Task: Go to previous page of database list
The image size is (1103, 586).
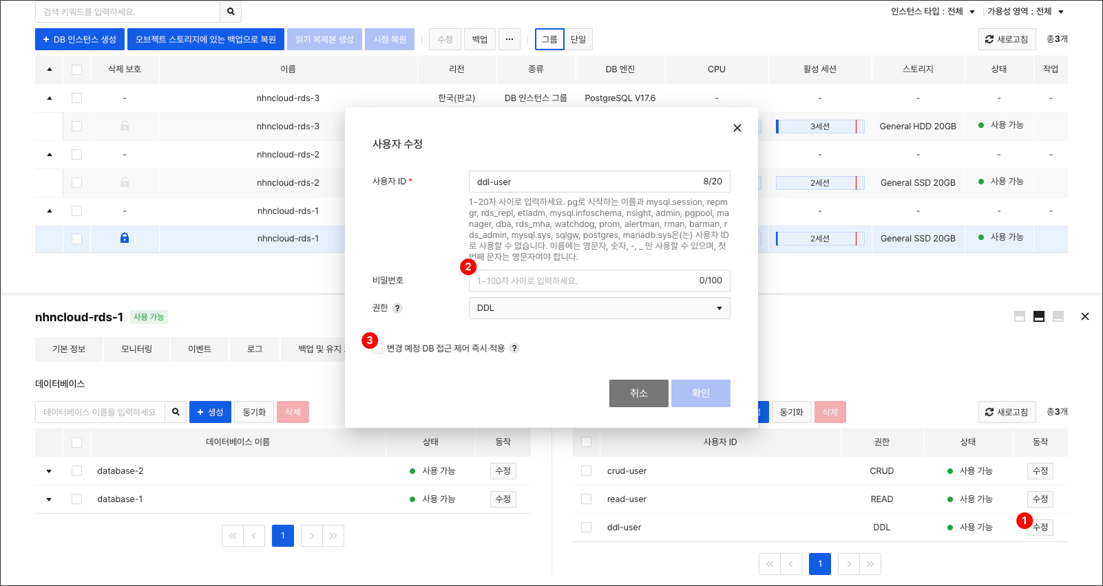Action: 254,536
